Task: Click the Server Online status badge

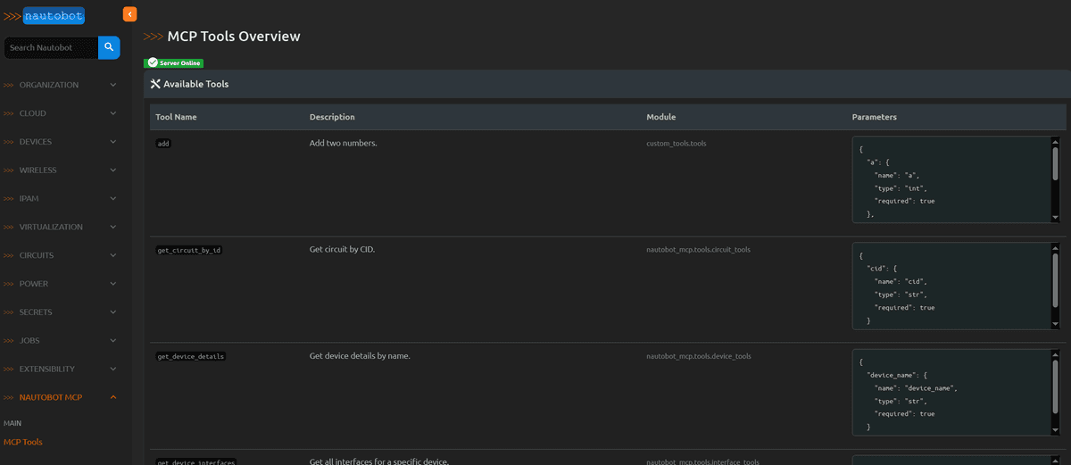Action: (174, 63)
